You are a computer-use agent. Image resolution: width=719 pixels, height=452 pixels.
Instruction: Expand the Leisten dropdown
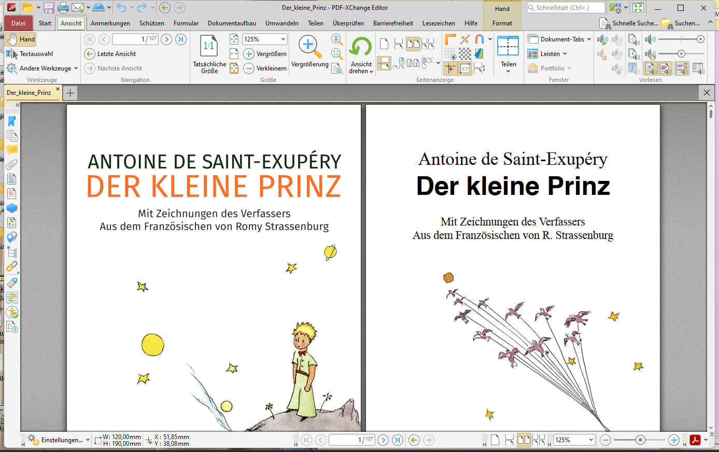[565, 54]
